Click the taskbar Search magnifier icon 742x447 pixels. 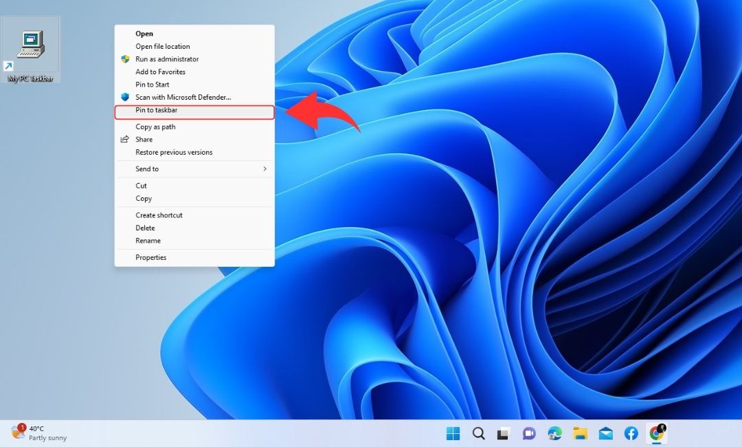[479, 433]
